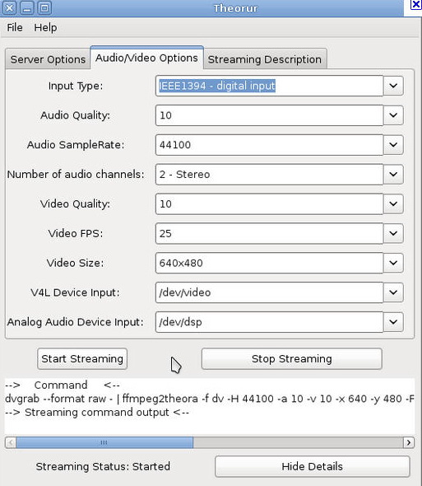The image size is (422, 486).
Task: Expand the Audio Quality dropdown arrow
Action: click(x=393, y=115)
